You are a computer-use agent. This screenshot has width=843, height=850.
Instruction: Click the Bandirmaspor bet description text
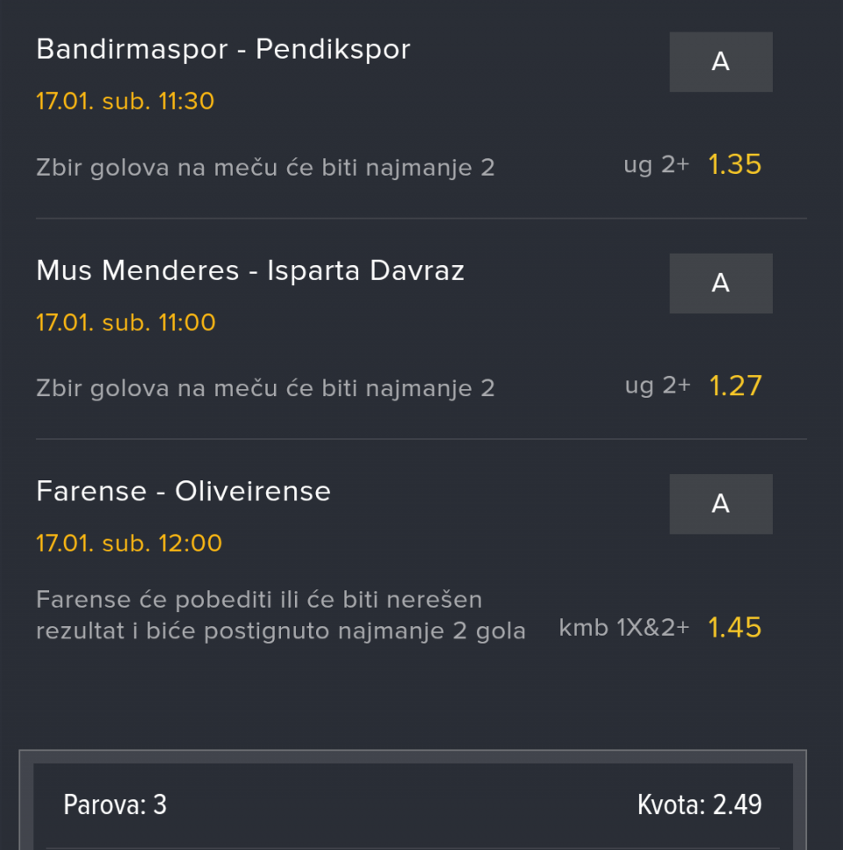point(265,167)
